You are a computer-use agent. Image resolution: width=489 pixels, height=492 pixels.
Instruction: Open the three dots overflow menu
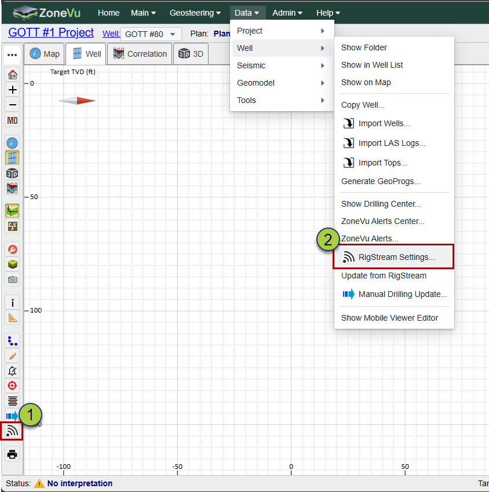pyautogui.click(x=12, y=55)
